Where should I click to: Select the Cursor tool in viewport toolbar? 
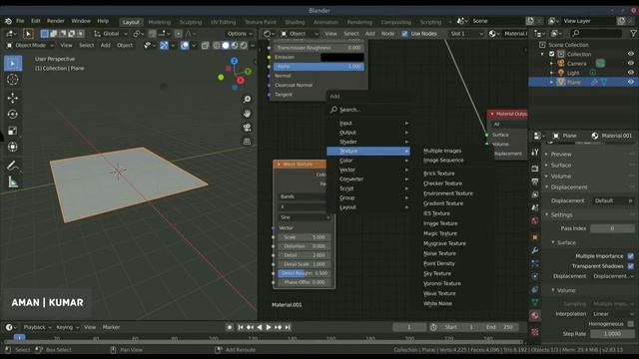tap(13, 80)
